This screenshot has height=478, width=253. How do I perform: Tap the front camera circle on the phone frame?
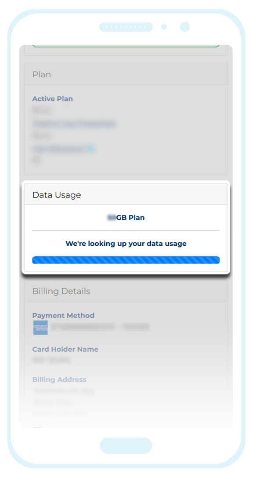point(185,27)
